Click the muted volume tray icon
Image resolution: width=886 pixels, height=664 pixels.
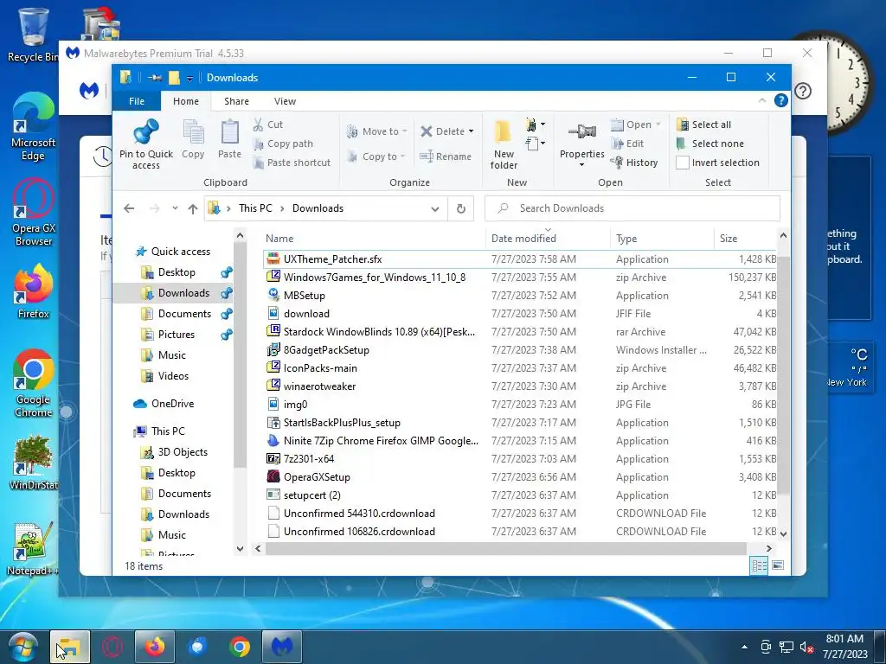click(806, 648)
